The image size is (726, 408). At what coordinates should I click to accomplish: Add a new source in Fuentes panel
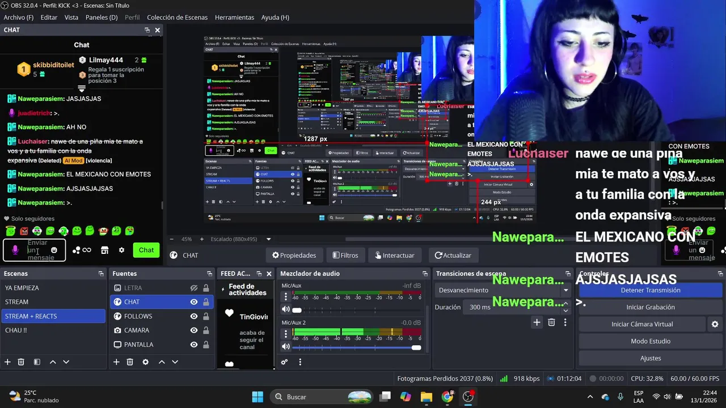pyautogui.click(x=116, y=362)
